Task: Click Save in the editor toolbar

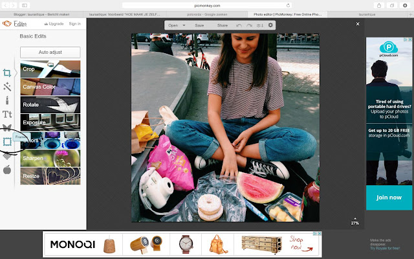Action: (199, 25)
